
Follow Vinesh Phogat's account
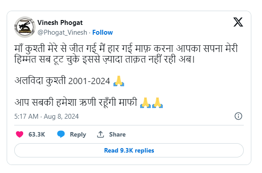(102, 32)
